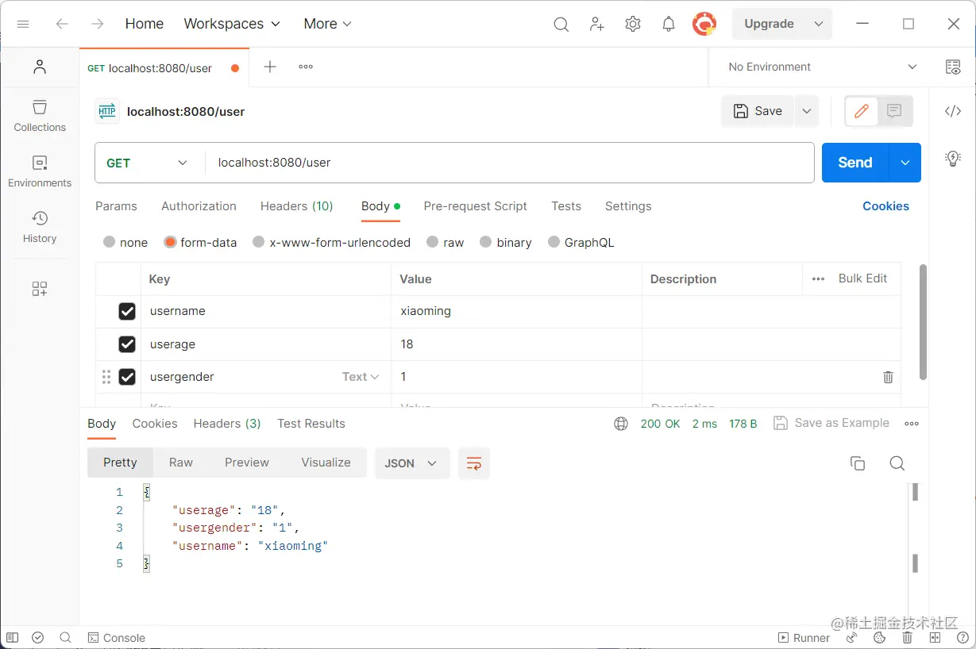Open the Workspaces dropdown
This screenshot has height=649, width=976.
click(x=232, y=24)
